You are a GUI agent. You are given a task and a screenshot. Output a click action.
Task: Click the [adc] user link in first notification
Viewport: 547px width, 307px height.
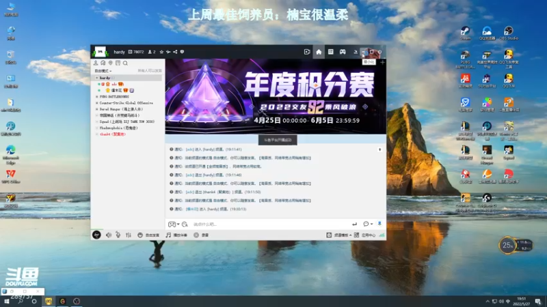point(190,149)
